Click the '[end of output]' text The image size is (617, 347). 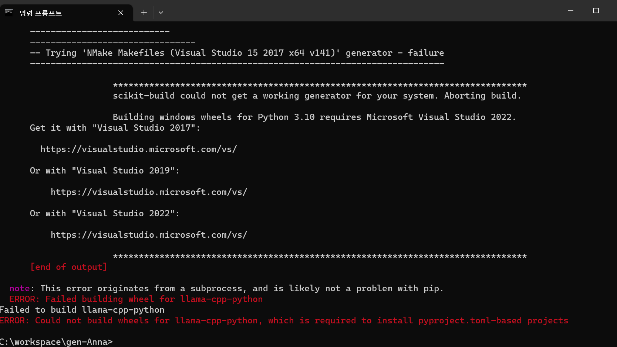click(68, 267)
